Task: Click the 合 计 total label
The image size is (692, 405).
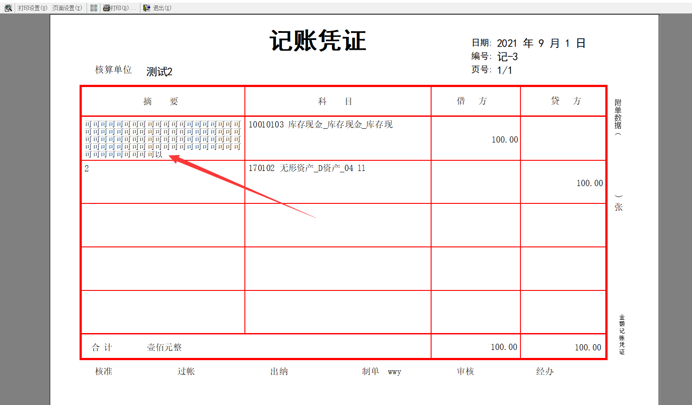Action: click(x=102, y=347)
